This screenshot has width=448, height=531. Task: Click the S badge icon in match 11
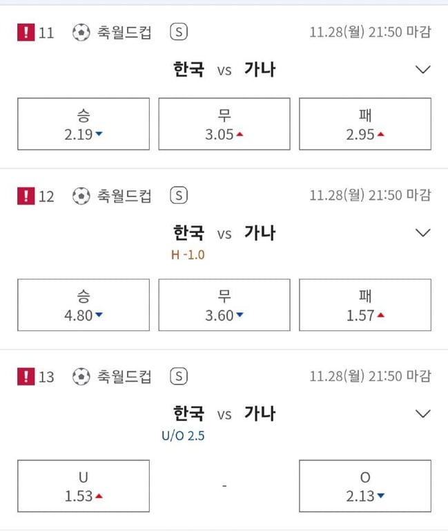click(179, 32)
